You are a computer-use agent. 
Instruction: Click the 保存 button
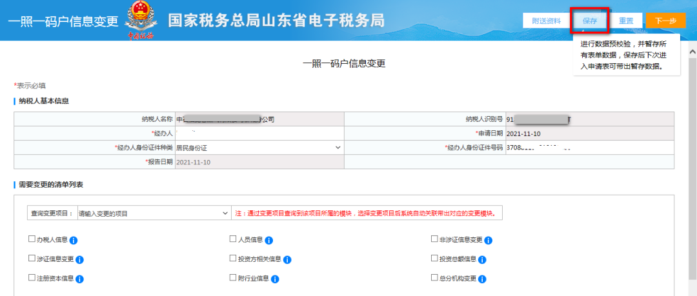(589, 21)
